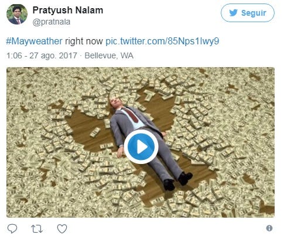
Task: Click the Twitter bird icon beside Seguir
Action: pos(234,13)
